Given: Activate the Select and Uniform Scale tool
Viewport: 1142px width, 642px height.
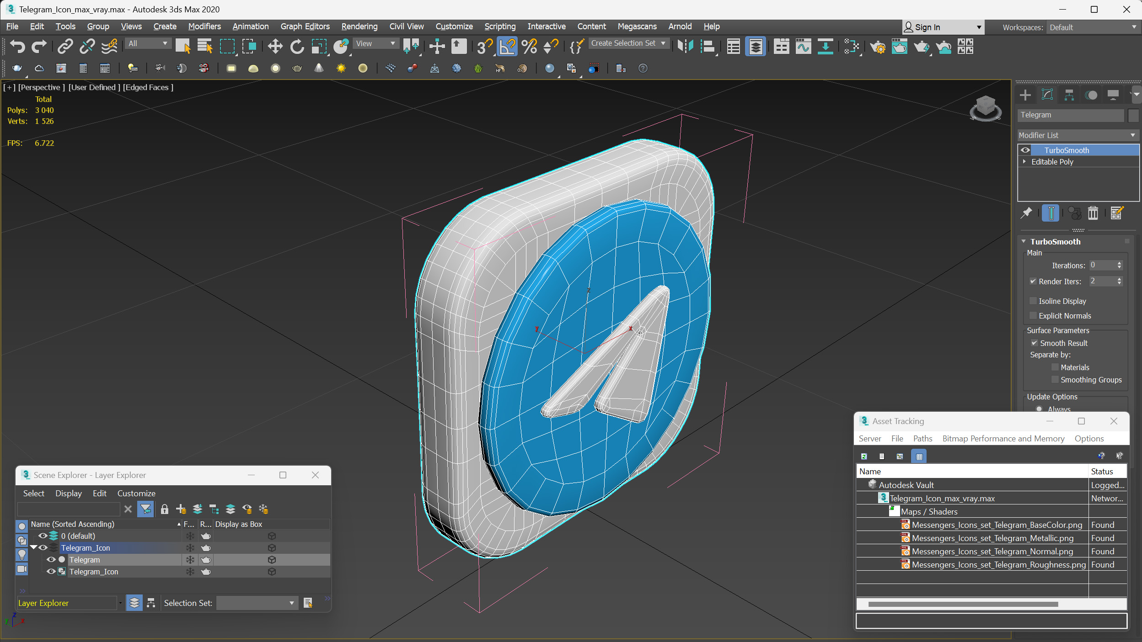Looking at the screenshot, I should [x=319, y=46].
